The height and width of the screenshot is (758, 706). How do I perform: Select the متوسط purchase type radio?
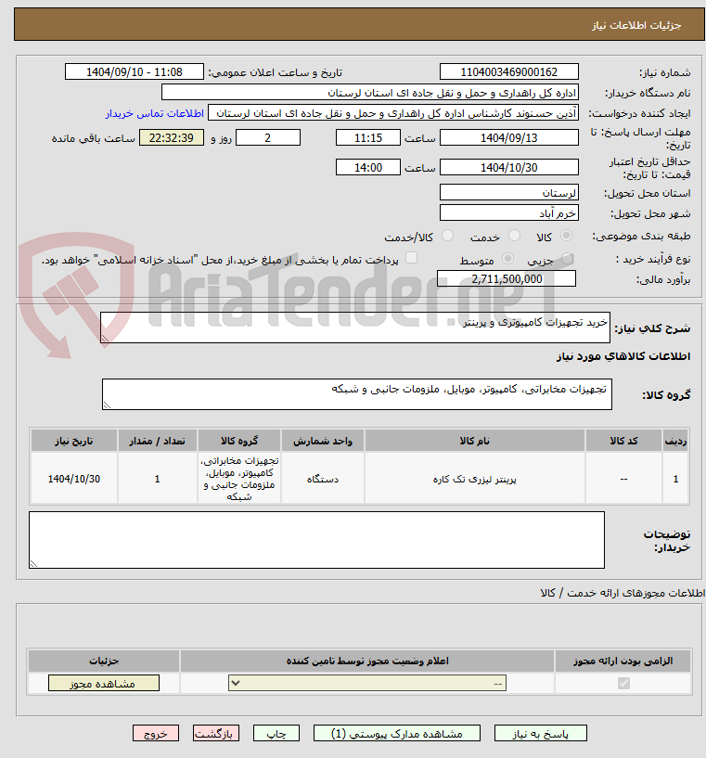point(507,259)
